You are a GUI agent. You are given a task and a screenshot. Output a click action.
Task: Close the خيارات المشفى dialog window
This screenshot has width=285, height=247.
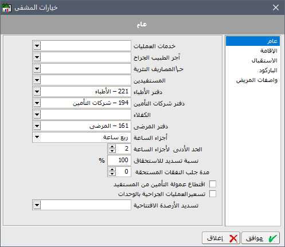[276, 7]
